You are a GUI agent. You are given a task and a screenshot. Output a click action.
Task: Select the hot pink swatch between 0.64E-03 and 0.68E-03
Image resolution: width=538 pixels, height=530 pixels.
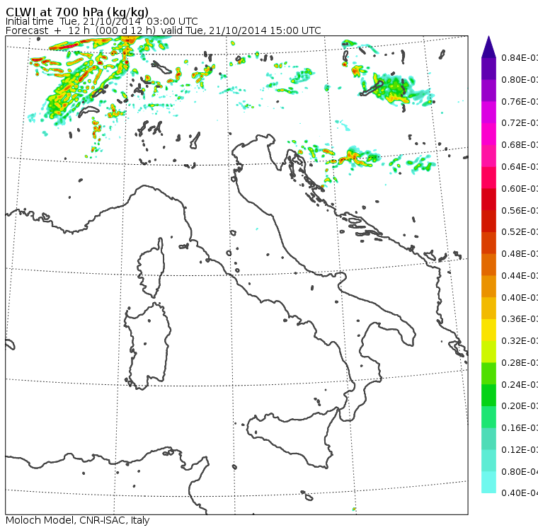tap(488, 156)
